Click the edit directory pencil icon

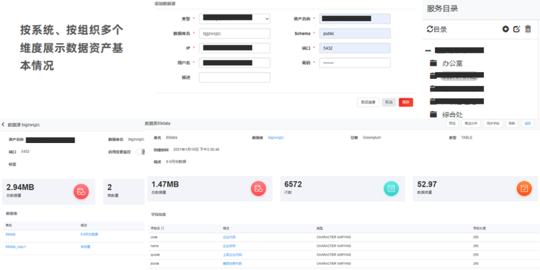click(x=516, y=29)
